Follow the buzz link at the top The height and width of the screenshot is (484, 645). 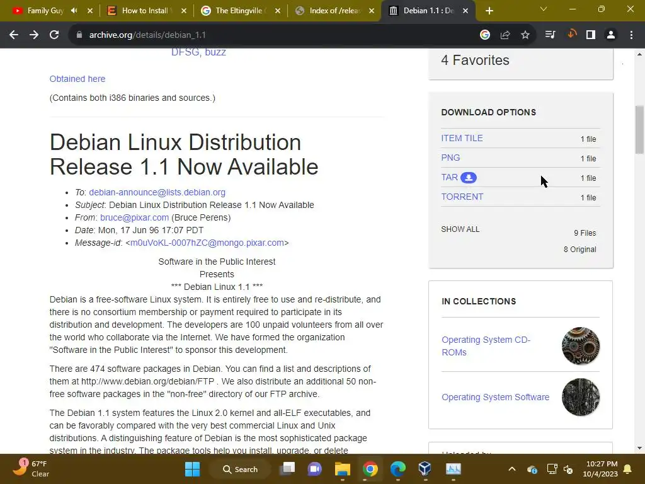(x=215, y=52)
